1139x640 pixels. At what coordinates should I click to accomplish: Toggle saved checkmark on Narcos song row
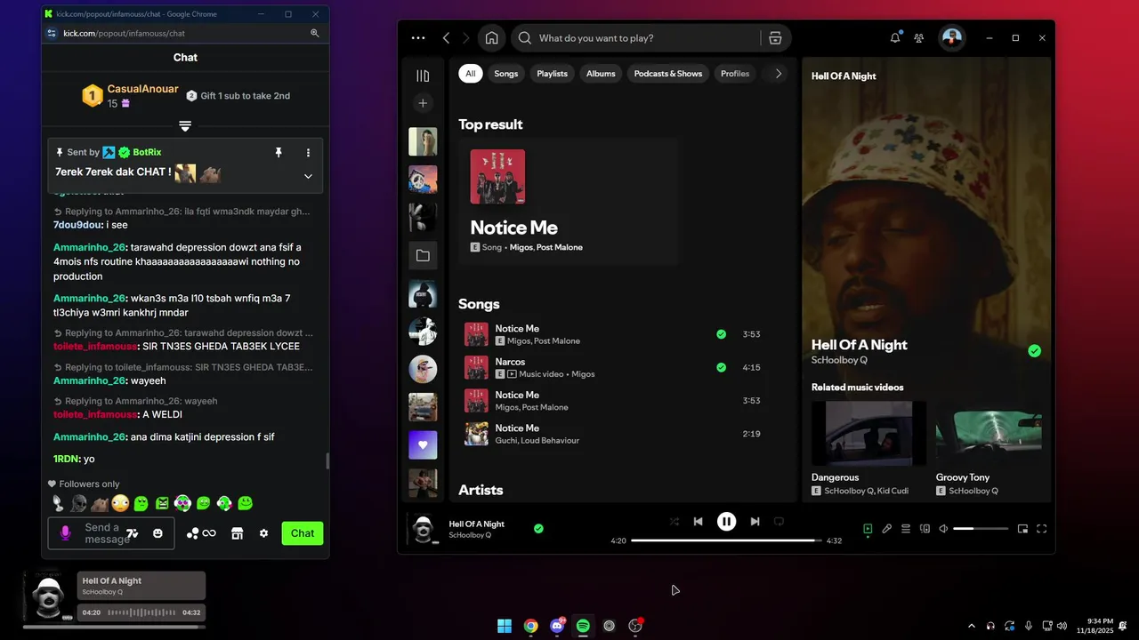pyautogui.click(x=721, y=367)
